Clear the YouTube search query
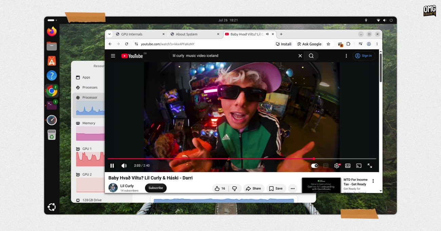Image resolution: width=441 pixels, height=231 pixels. click(300, 56)
